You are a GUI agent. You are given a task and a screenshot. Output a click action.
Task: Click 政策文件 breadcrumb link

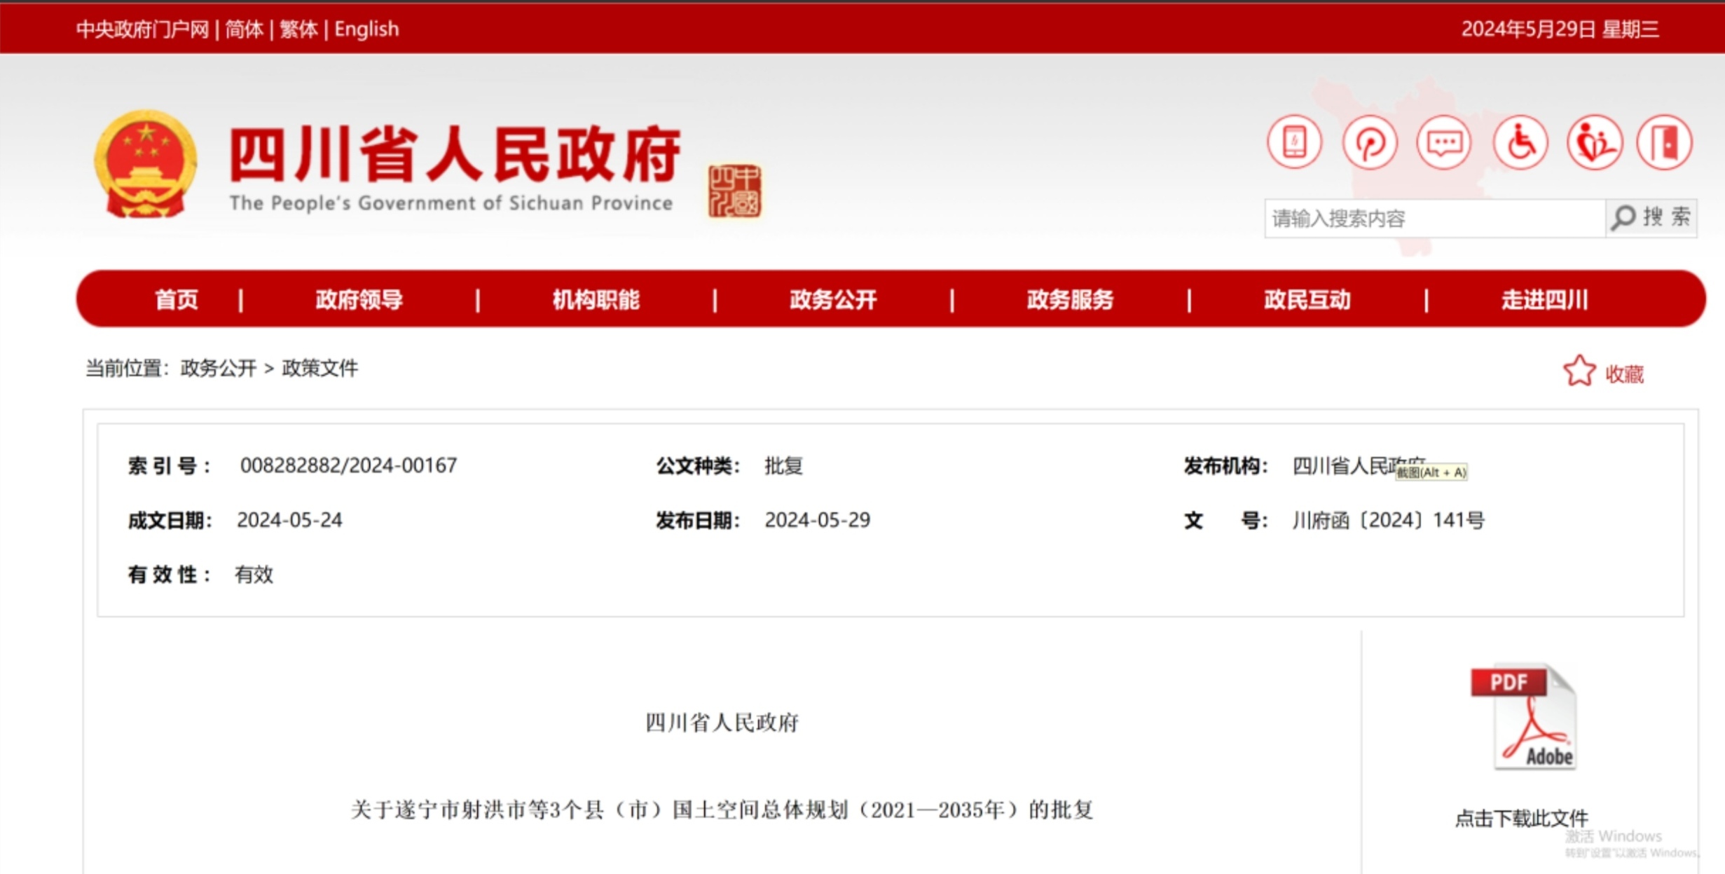coord(319,369)
